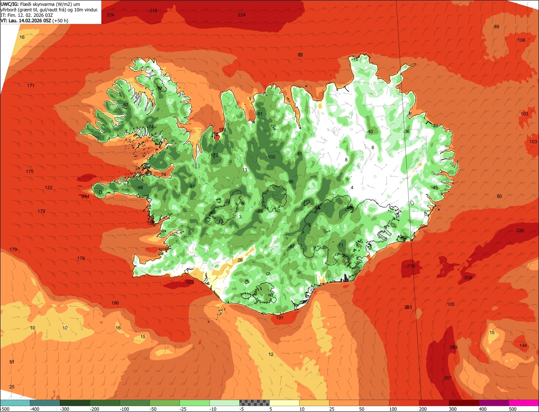This screenshot has height=412, width=539.
Task: Click the "-500" legend scale label
Action: click(x=5, y=409)
